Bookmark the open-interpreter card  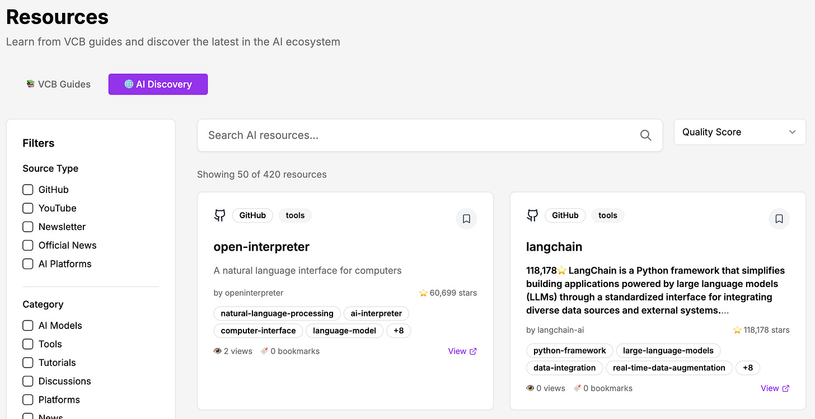(466, 219)
